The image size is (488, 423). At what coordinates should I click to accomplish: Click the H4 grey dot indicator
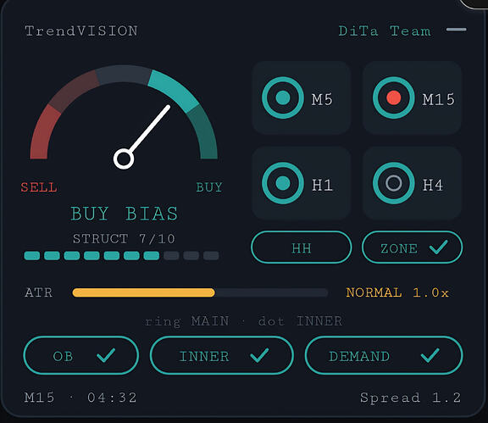tap(394, 183)
